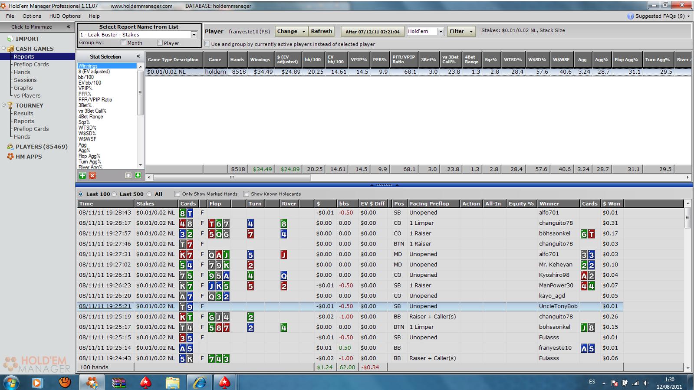Click the stats table horizontal scrollbar thumb
This screenshot has width=694, height=390.
click(x=232, y=177)
